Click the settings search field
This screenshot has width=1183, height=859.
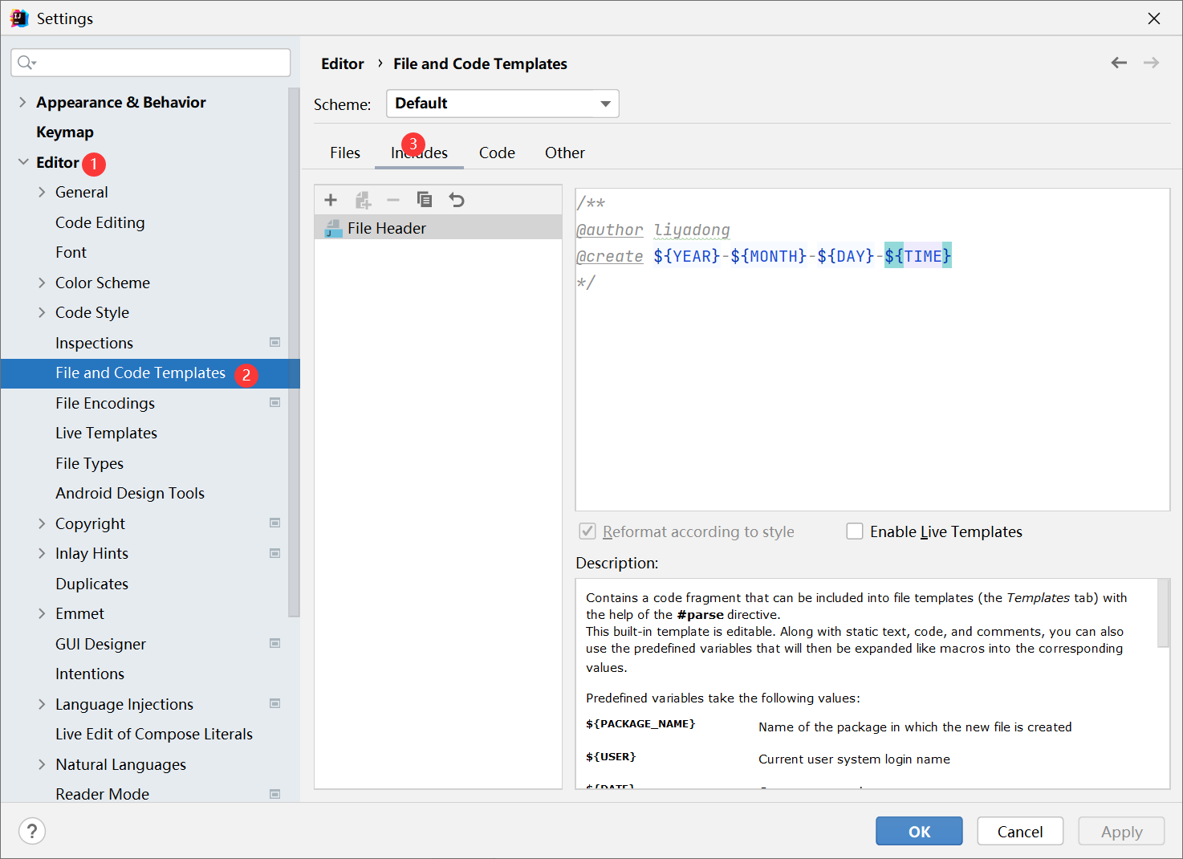[151, 63]
